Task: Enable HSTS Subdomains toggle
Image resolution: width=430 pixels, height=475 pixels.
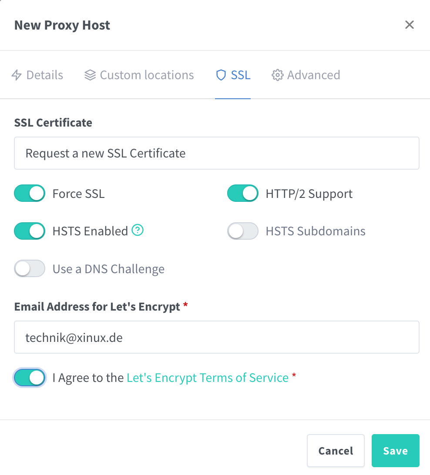Action: pyautogui.click(x=243, y=231)
